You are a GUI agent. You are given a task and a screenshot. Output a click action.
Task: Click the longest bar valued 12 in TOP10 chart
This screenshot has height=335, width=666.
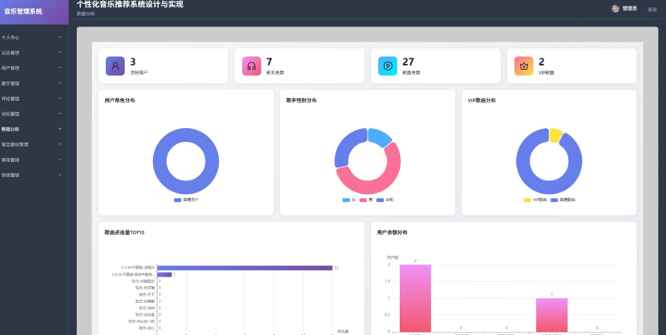[x=244, y=268]
